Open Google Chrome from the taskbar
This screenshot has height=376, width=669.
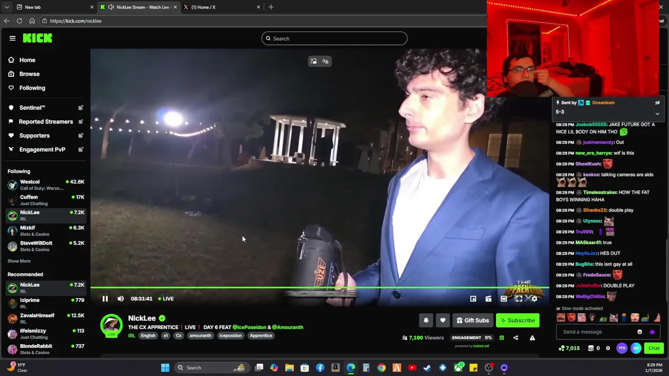coord(382,368)
